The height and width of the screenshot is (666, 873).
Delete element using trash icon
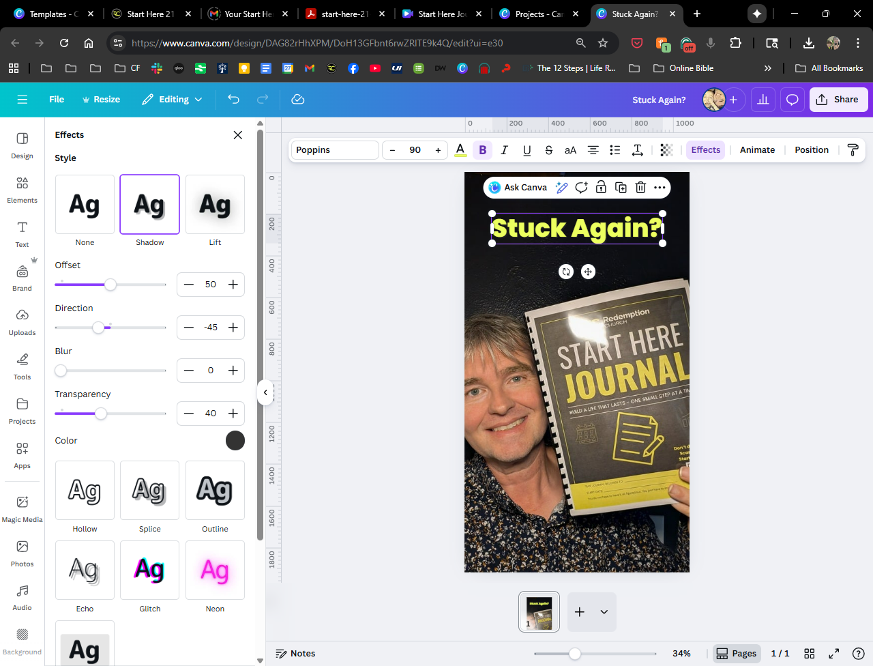(640, 188)
